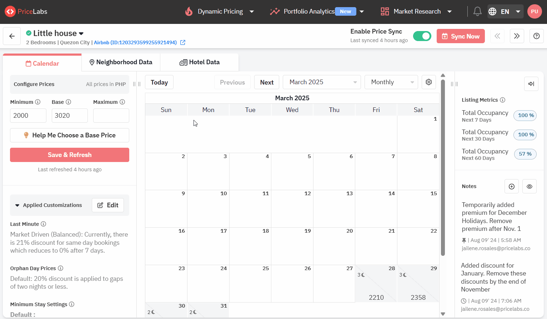The height and width of the screenshot is (319, 547).
Task: Show Minimum Stay Settings info icon
Action: point(72,304)
